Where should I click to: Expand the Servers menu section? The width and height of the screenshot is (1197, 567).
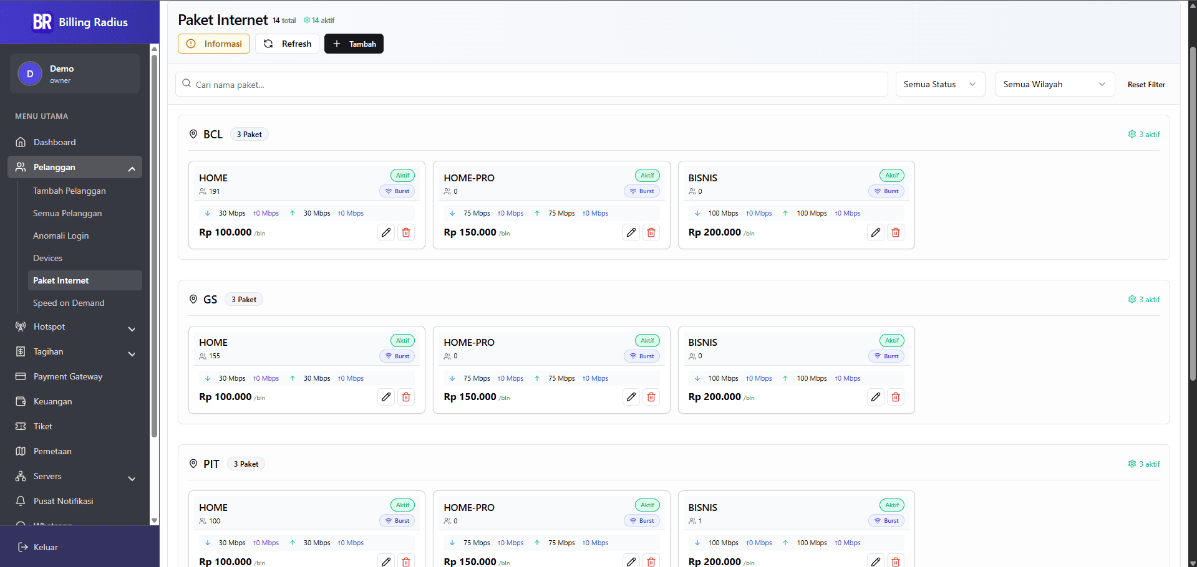click(x=75, y=476)
